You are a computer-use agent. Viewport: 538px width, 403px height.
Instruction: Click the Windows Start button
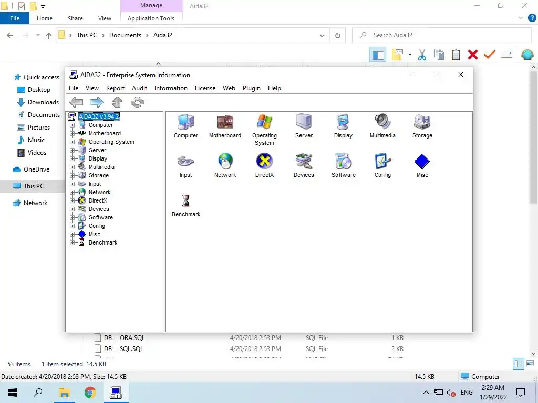tap(13, 393)
